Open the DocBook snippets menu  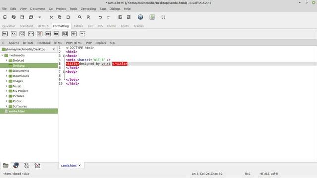[x=44, y=43]
